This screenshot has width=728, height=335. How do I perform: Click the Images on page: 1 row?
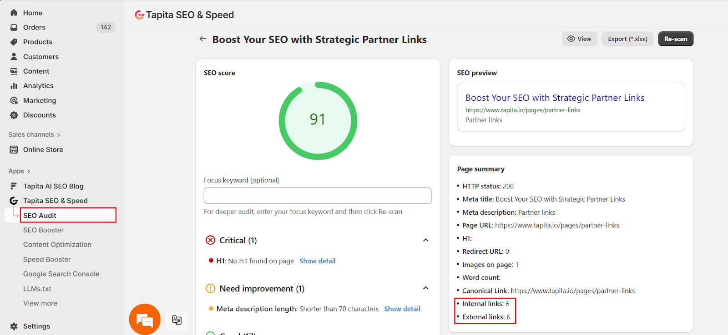(490, 265)
